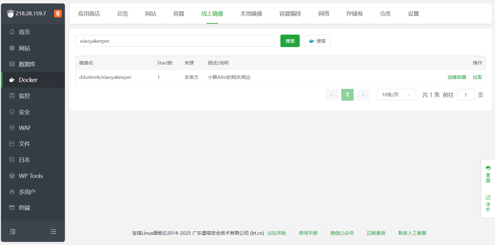This screenshot has height=245, width=495.
Task: Click 创建容器 link in the image row
Action: pos(457,77)
